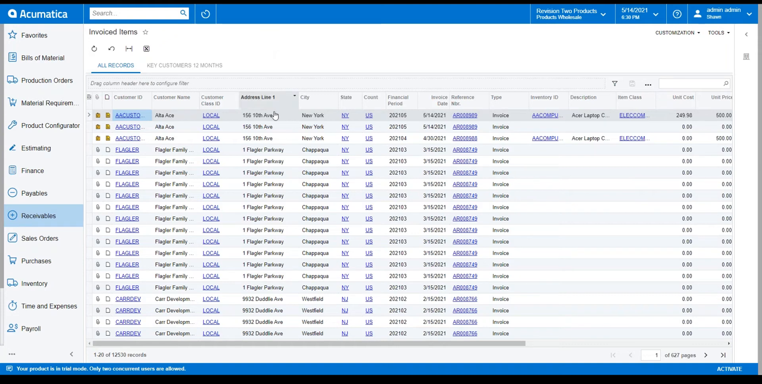Open the TOOLS menu
762x384 pixels.
pos(719,33)
